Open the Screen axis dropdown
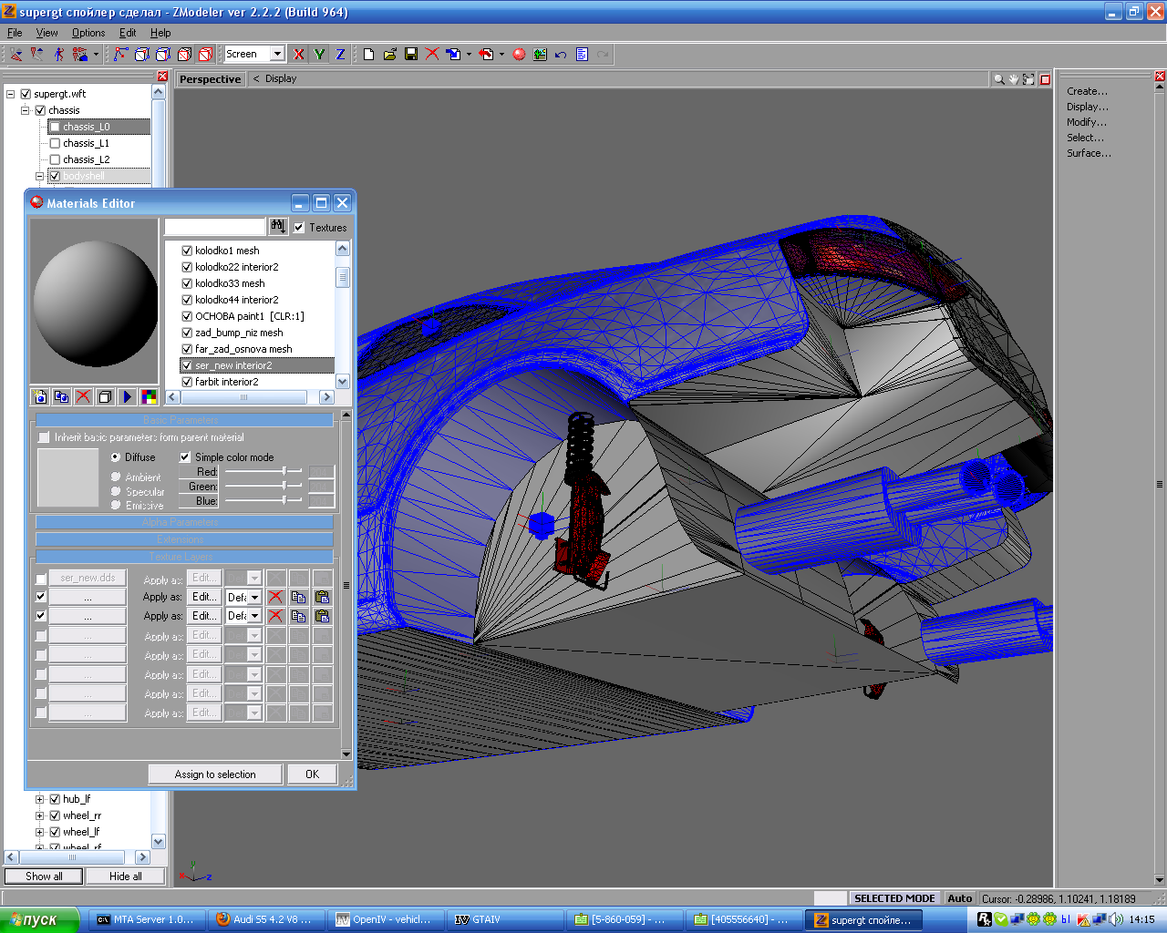Screen dimensions: 1167x933 [277, 54]
